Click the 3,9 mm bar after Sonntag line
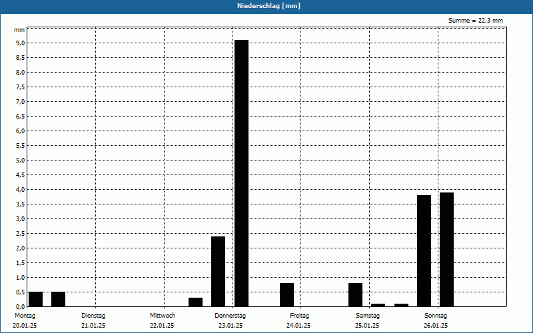Image resolution: width=533 pixels, height=333 pixels. [446, 249]
